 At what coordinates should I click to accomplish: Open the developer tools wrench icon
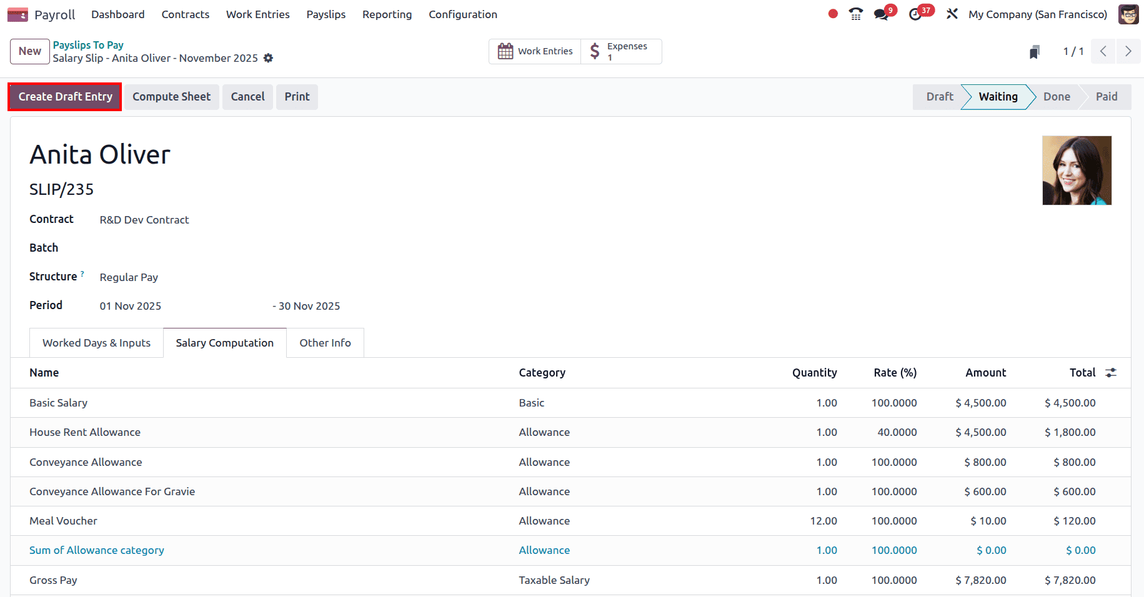(x=952, y=13)
